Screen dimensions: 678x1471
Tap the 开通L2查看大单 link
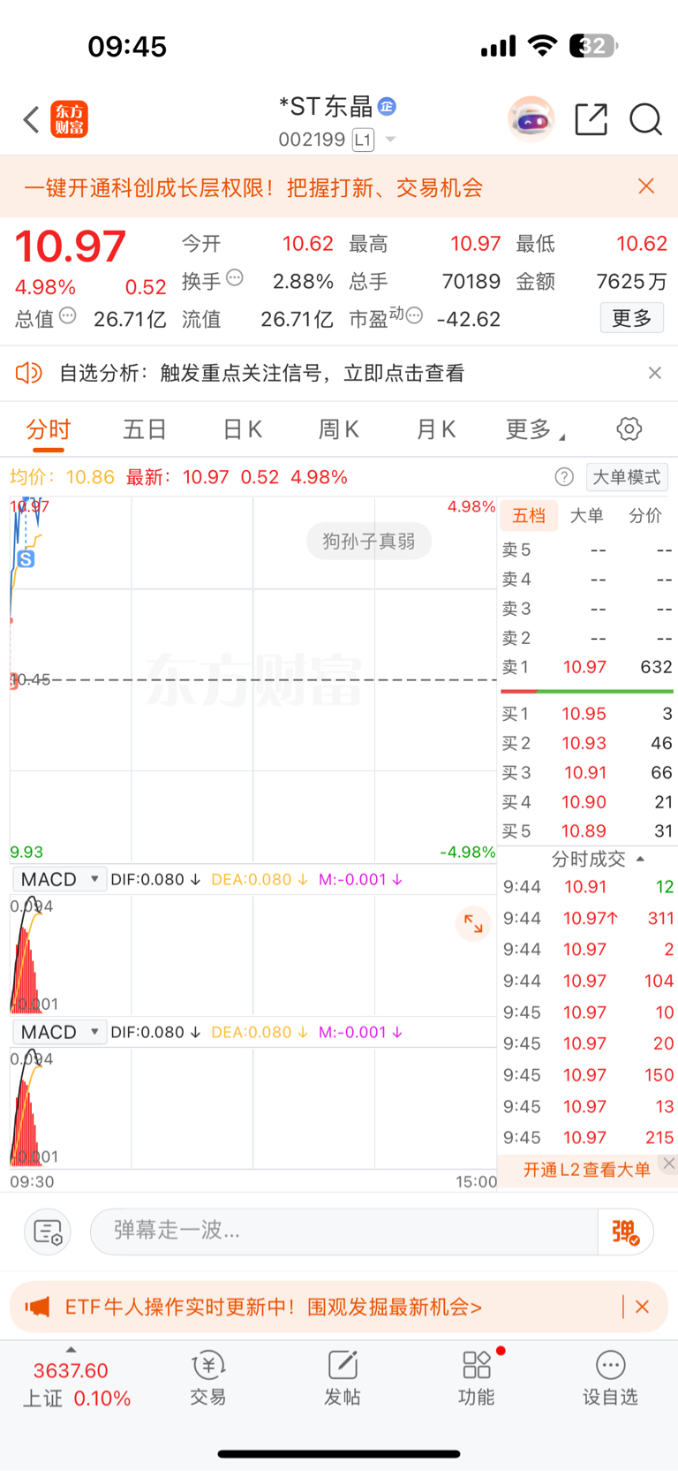pos(587,1170)
